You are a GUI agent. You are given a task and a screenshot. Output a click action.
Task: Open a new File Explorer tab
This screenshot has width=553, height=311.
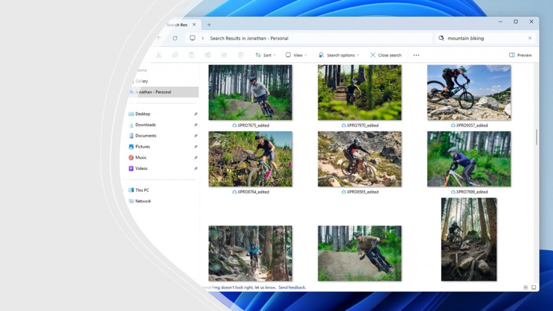tap(209, 24)
